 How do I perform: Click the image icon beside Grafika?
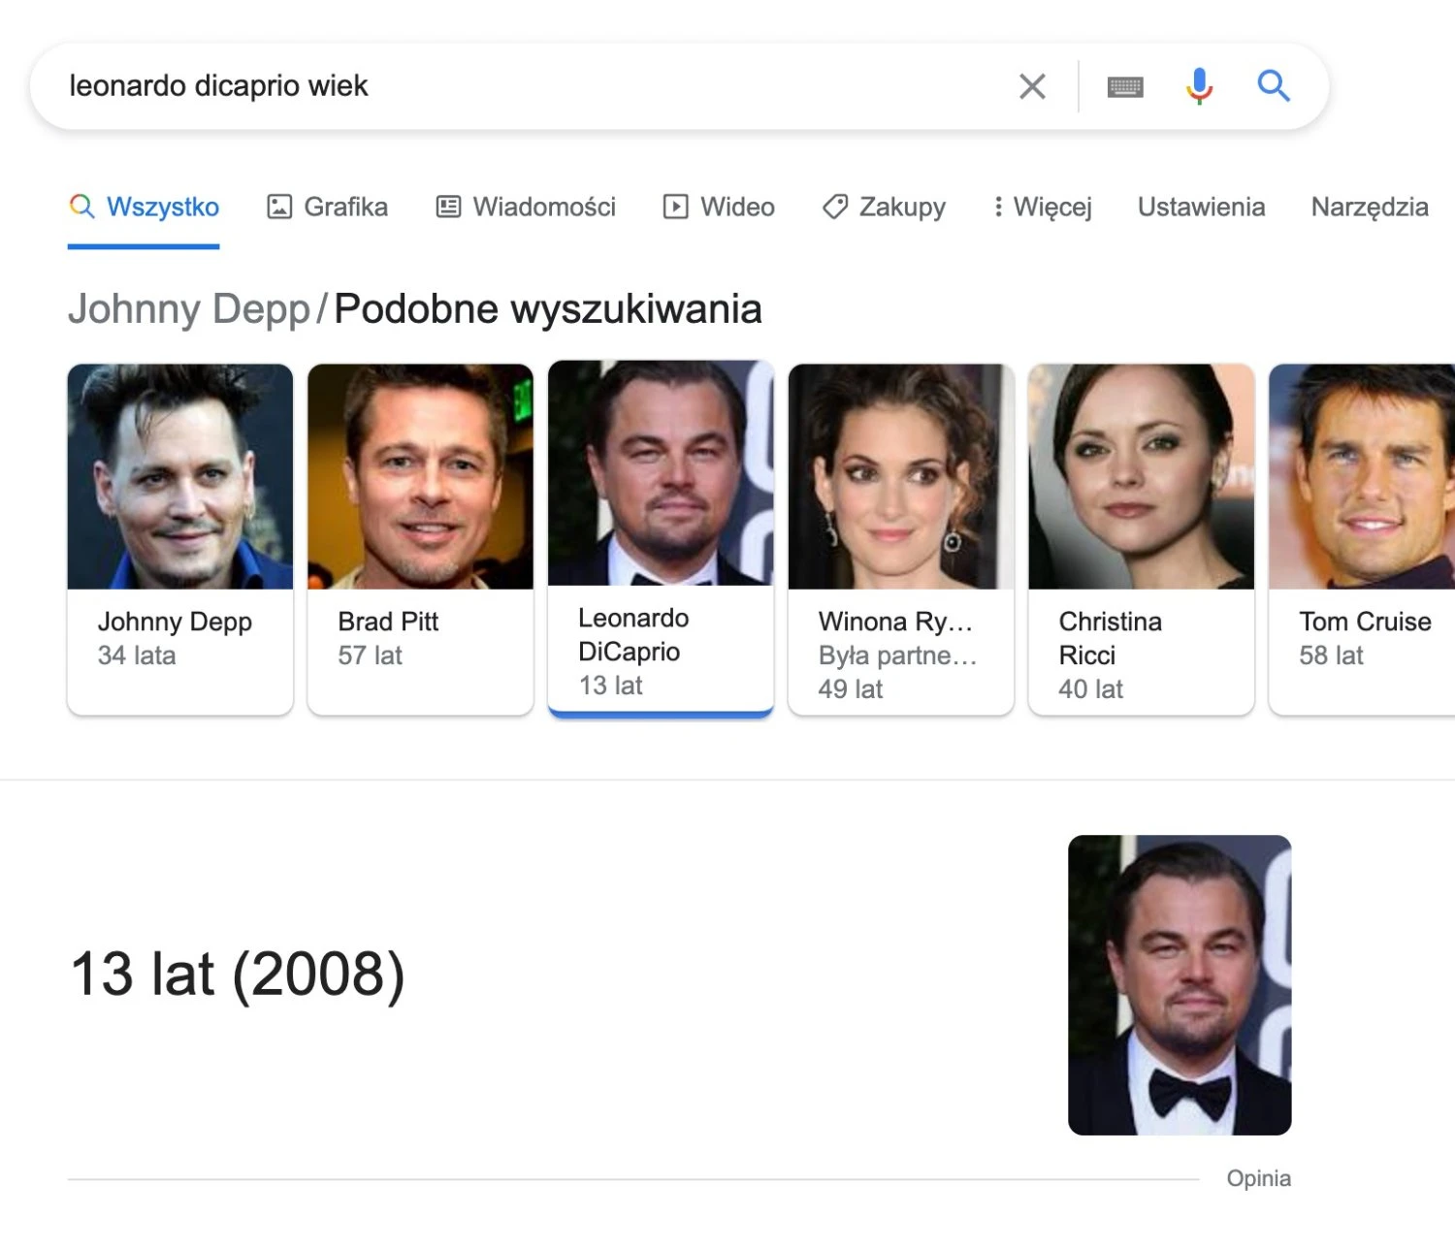pyautogui.click(x=279, y=207)
